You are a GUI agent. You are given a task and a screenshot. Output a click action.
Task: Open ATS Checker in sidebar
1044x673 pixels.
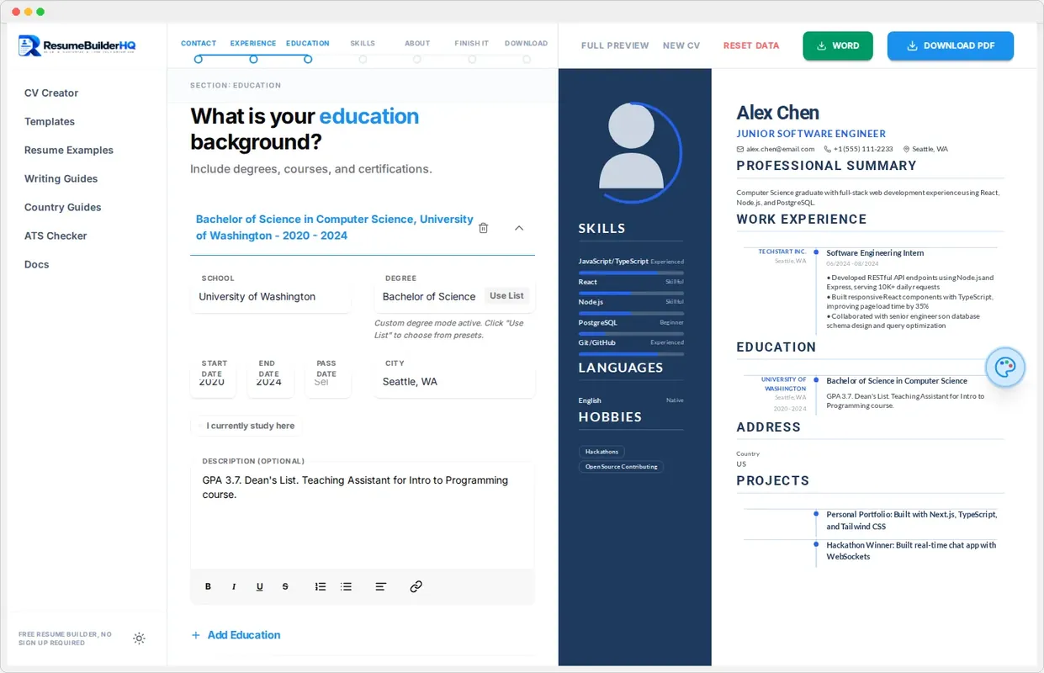click(x=56, y=236)
